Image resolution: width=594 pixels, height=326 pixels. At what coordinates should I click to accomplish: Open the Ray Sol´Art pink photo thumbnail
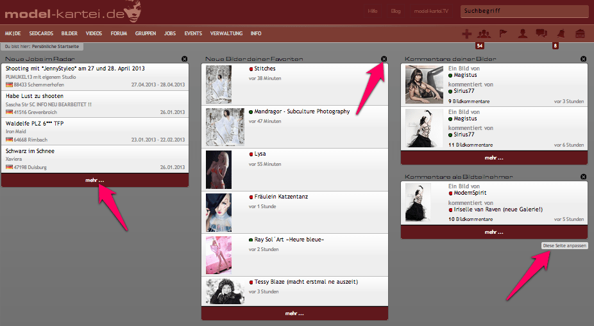tap(219, 256)
